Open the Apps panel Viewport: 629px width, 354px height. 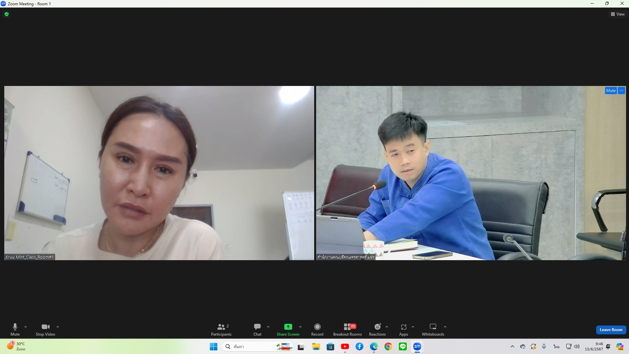point(403,329)
